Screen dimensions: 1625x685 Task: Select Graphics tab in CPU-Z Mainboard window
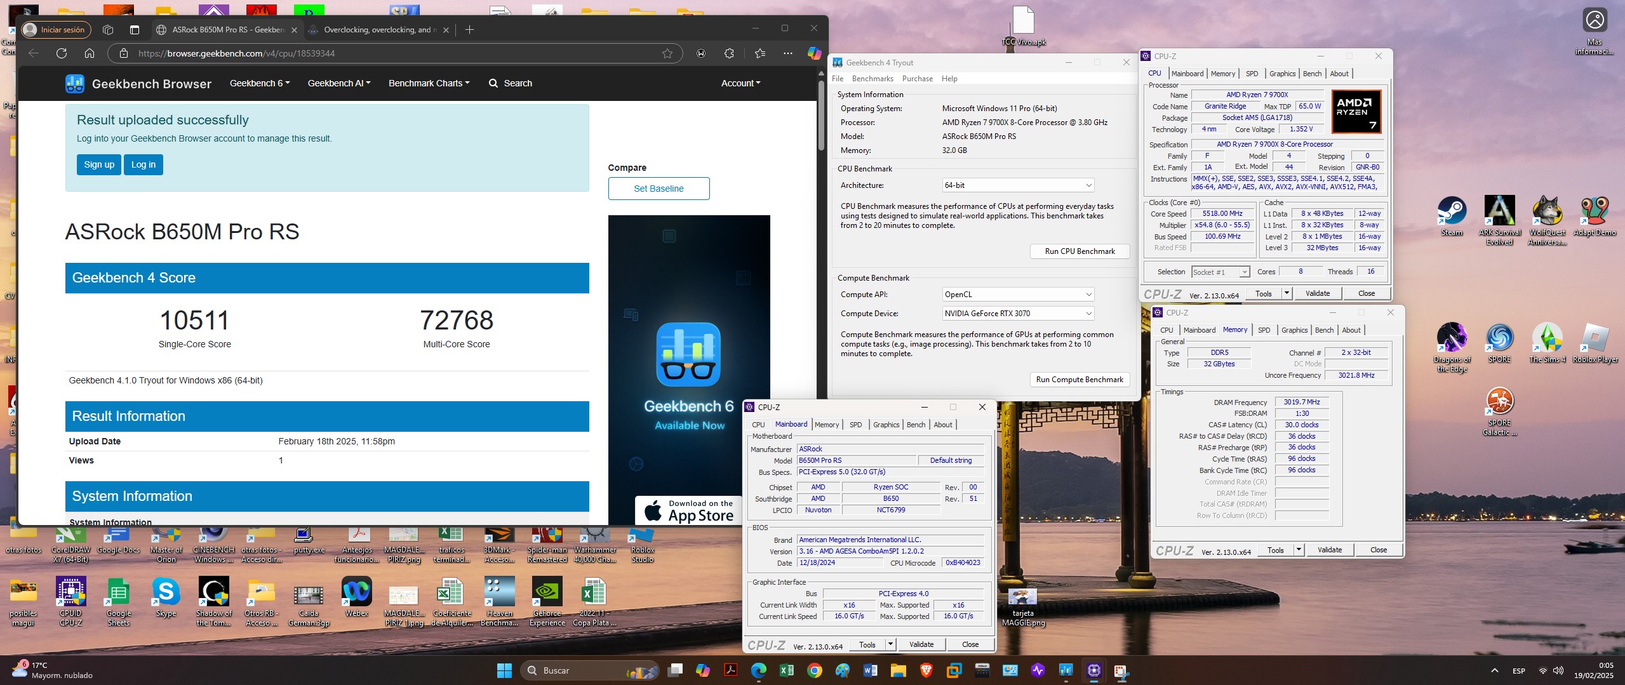(886, 425)
